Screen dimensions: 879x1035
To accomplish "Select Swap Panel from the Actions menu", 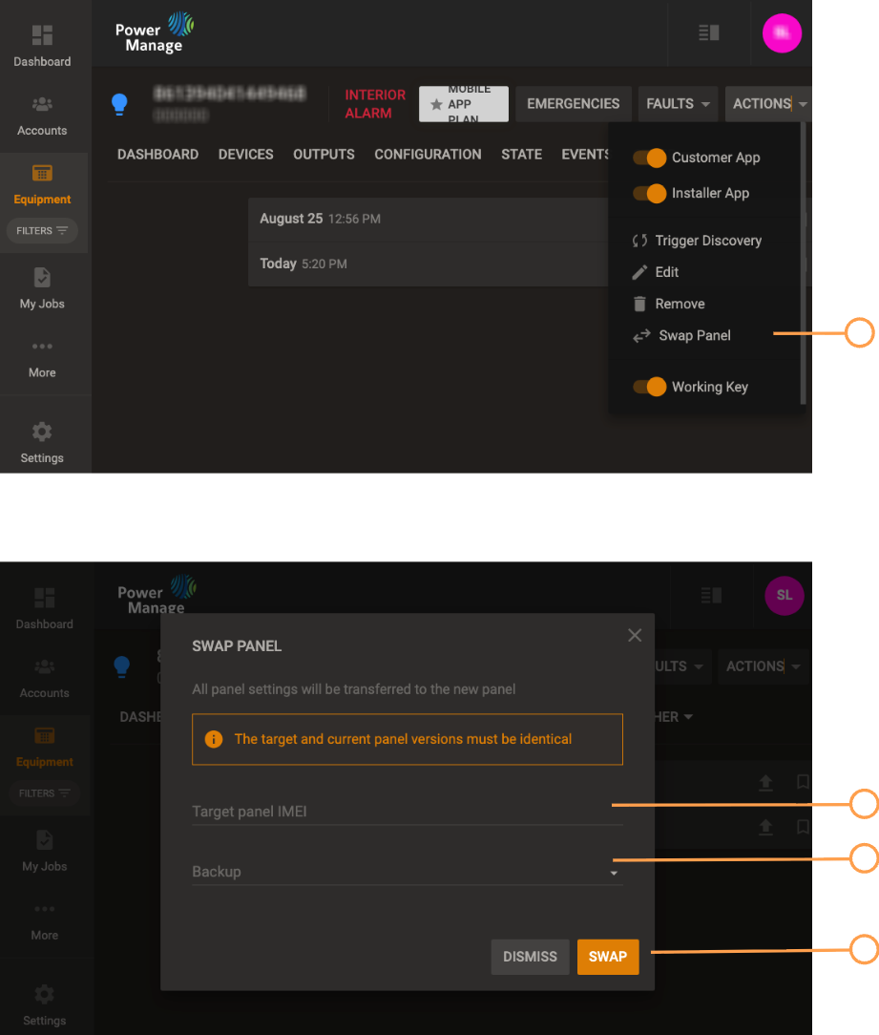I will point(694,335).
